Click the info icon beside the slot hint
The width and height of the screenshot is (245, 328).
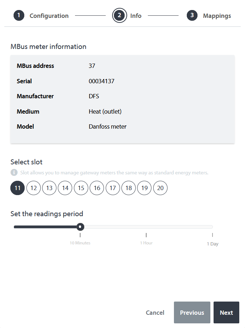point(13,173)
